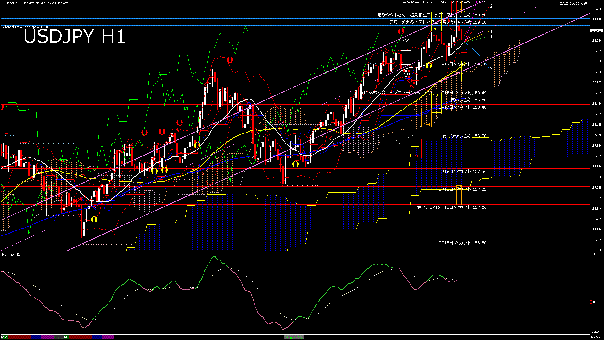
Task: Click red arrow marker above YDC box
Action: pos(401,31)
